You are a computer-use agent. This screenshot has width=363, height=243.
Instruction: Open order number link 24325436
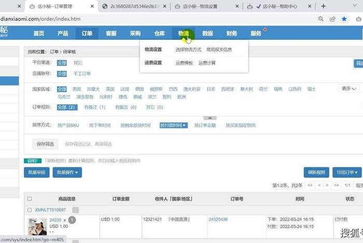click(x=218, y=219)
